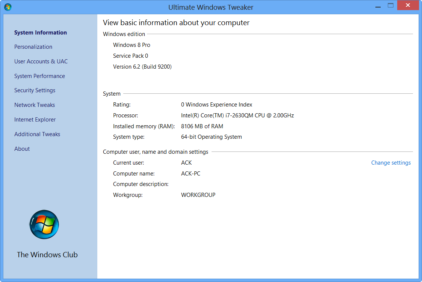Click the Workgroup: label
The height and width of the screenshot is (282, 422).
pos(128,195)
